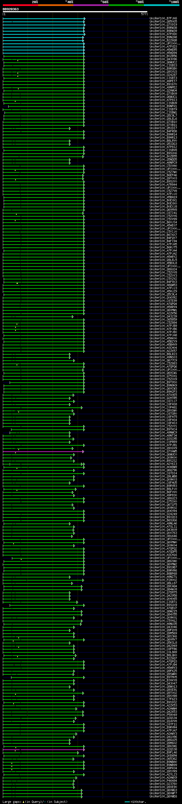Click the query end position 577
This screenshot has width=182, height=804.
(x=143, y=14)
